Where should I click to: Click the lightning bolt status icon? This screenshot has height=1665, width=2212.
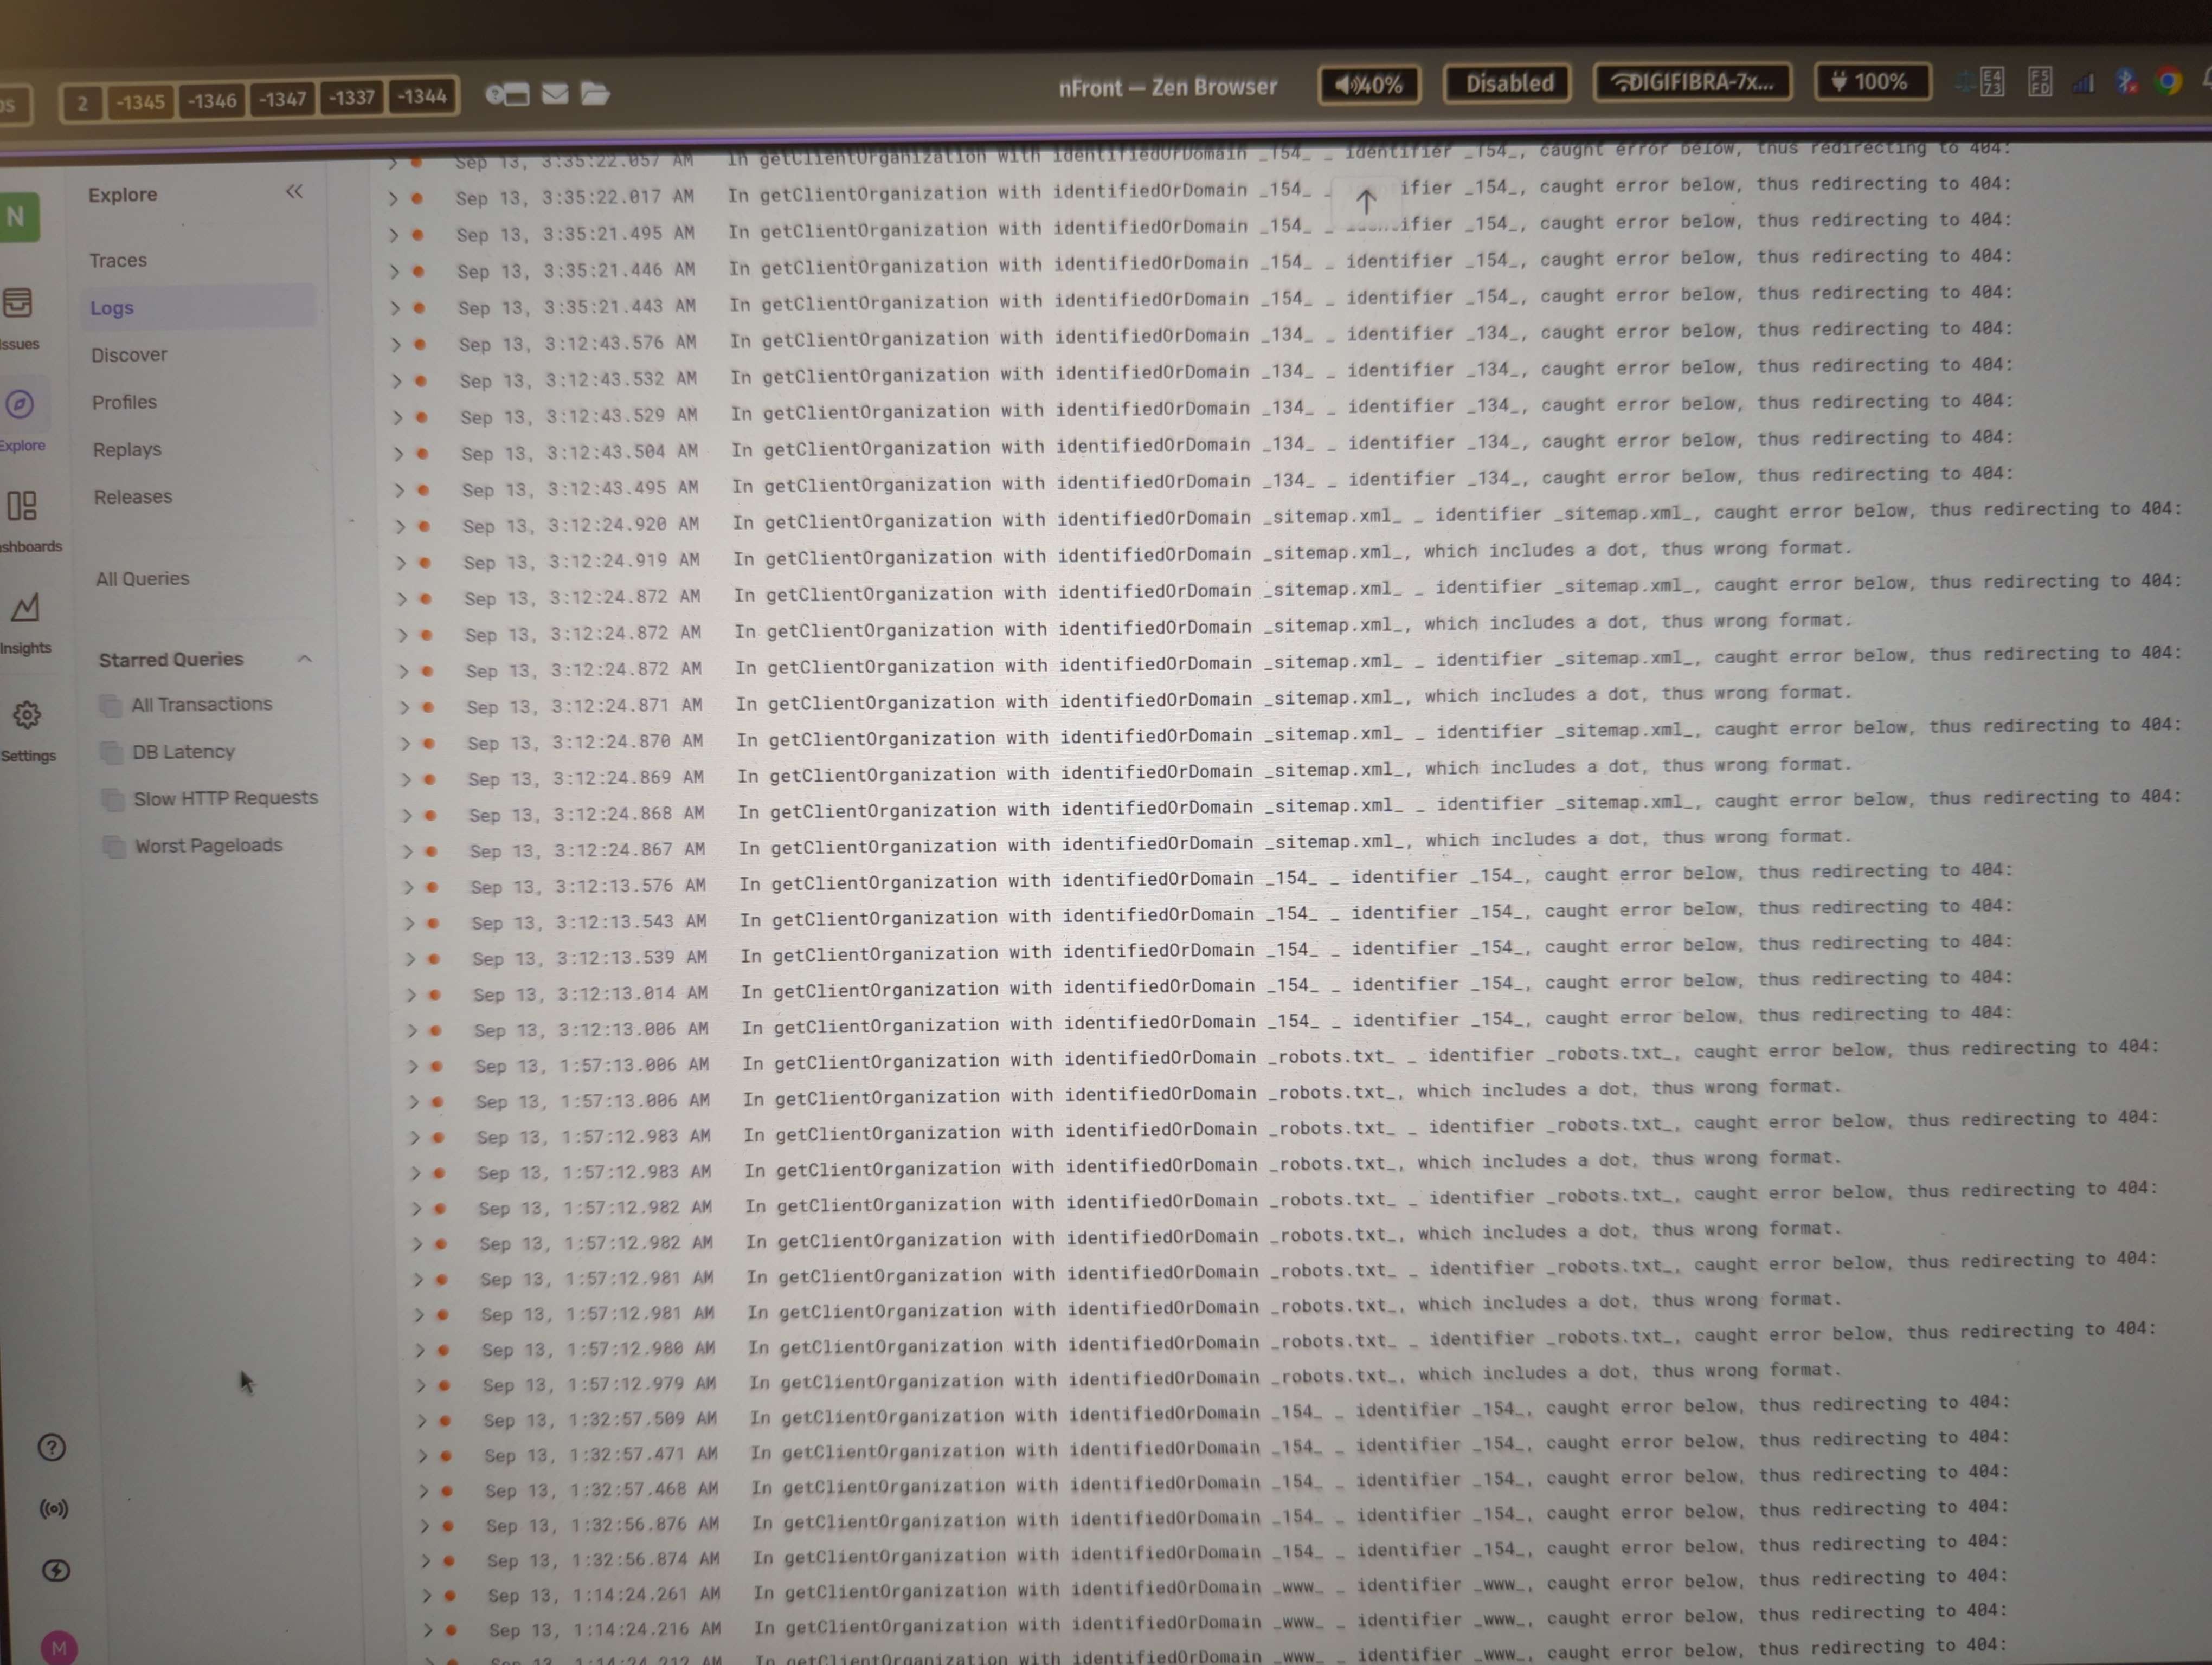click(56, 1571)
